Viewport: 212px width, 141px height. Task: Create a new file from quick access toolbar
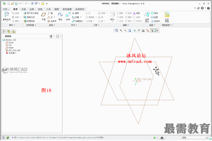[9, 4]
